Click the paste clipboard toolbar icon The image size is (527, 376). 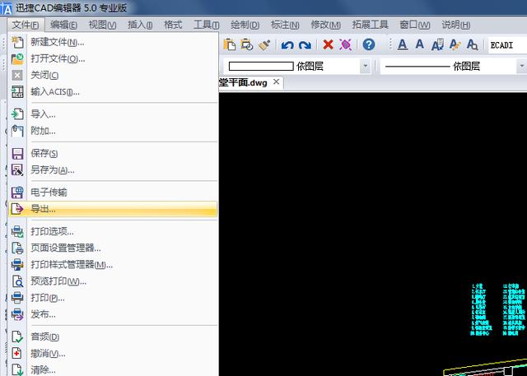pos(230,44)
